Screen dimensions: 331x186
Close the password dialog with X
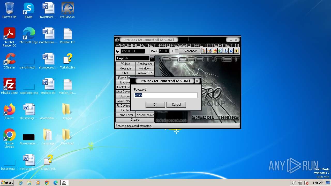pyautogui.click(x=197, y=81)
